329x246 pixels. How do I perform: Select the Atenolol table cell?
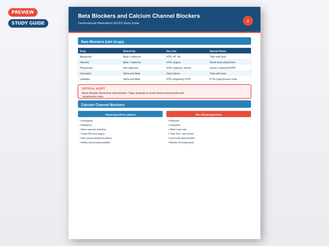coord(84,62)
